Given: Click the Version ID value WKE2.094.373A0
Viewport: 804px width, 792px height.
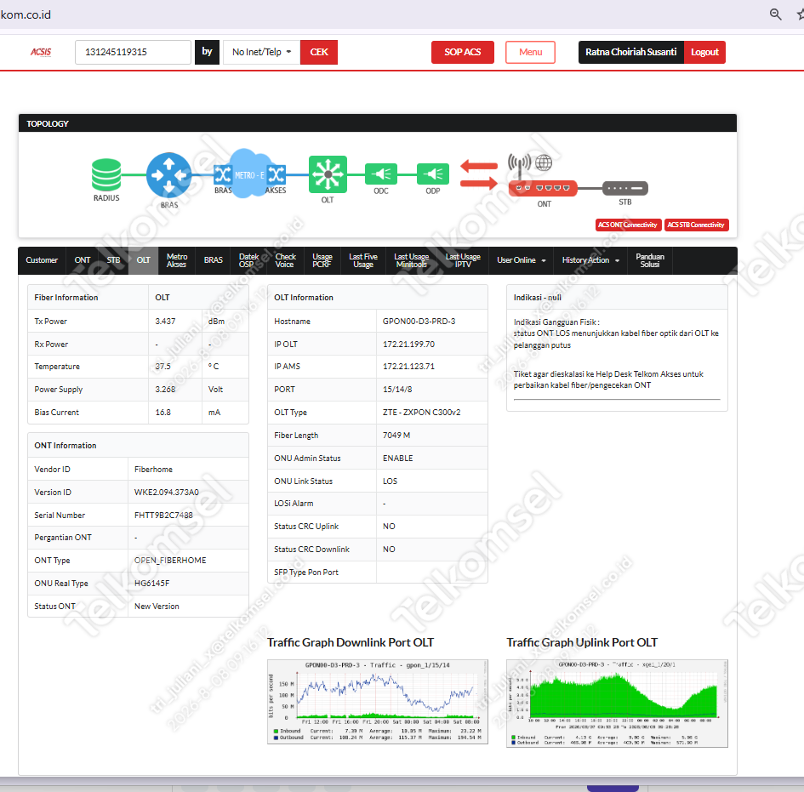Looking at the screenshot, I should [167, 492].
